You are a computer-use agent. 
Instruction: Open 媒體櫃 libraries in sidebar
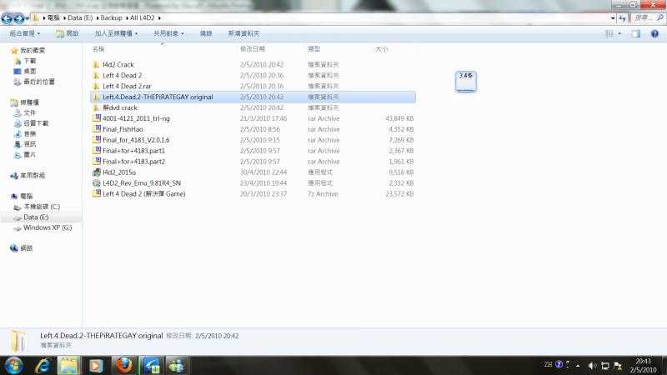[29, 102]
